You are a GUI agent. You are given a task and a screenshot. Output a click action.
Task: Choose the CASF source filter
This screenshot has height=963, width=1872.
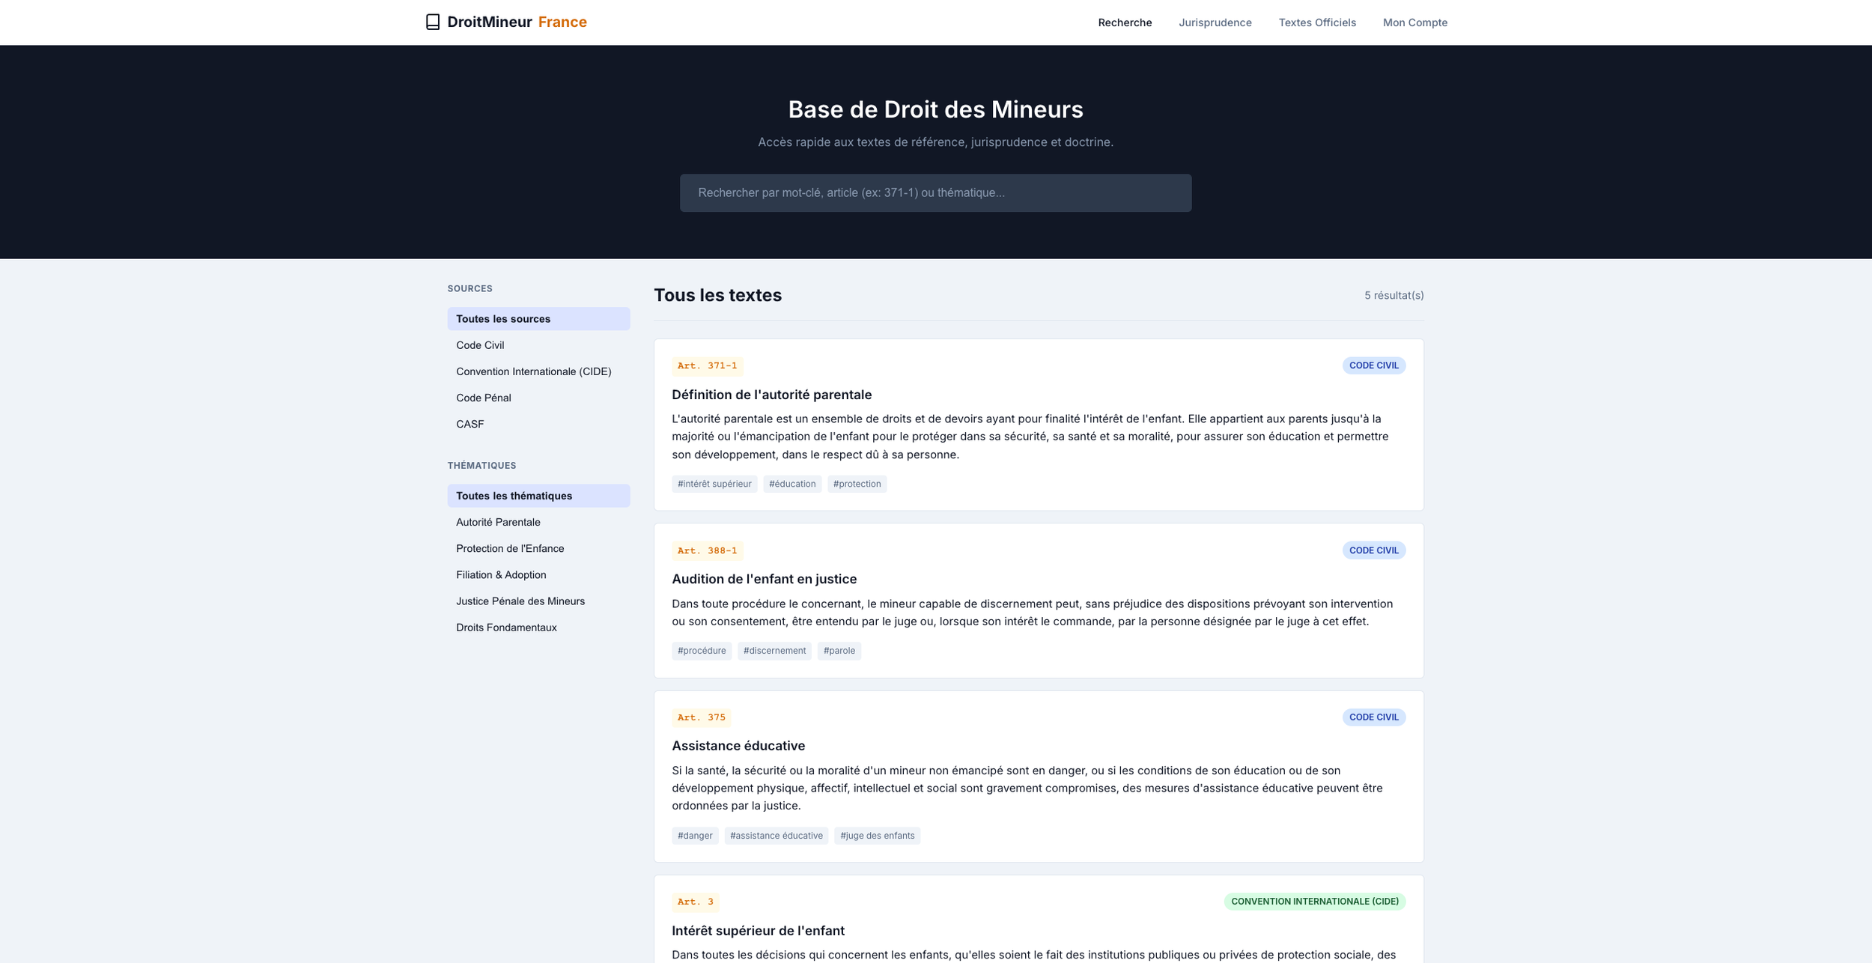[x=469, y=424]
